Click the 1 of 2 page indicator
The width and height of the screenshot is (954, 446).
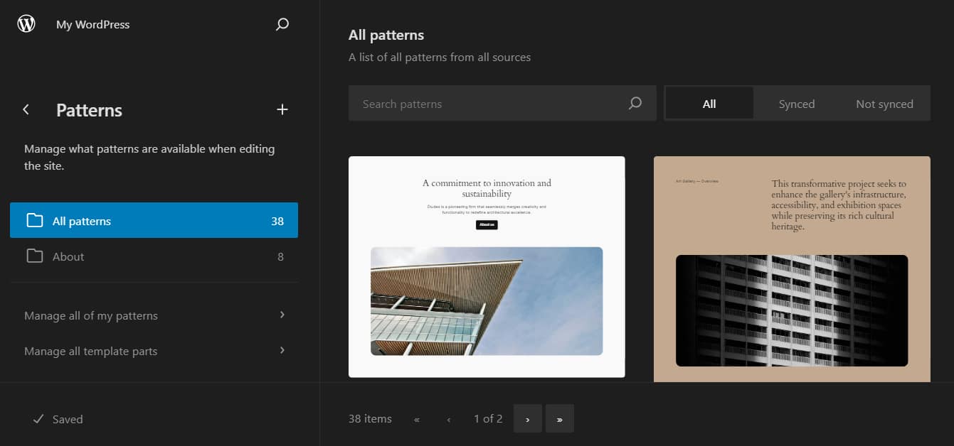pyautogui.click(x=488, y=419)
